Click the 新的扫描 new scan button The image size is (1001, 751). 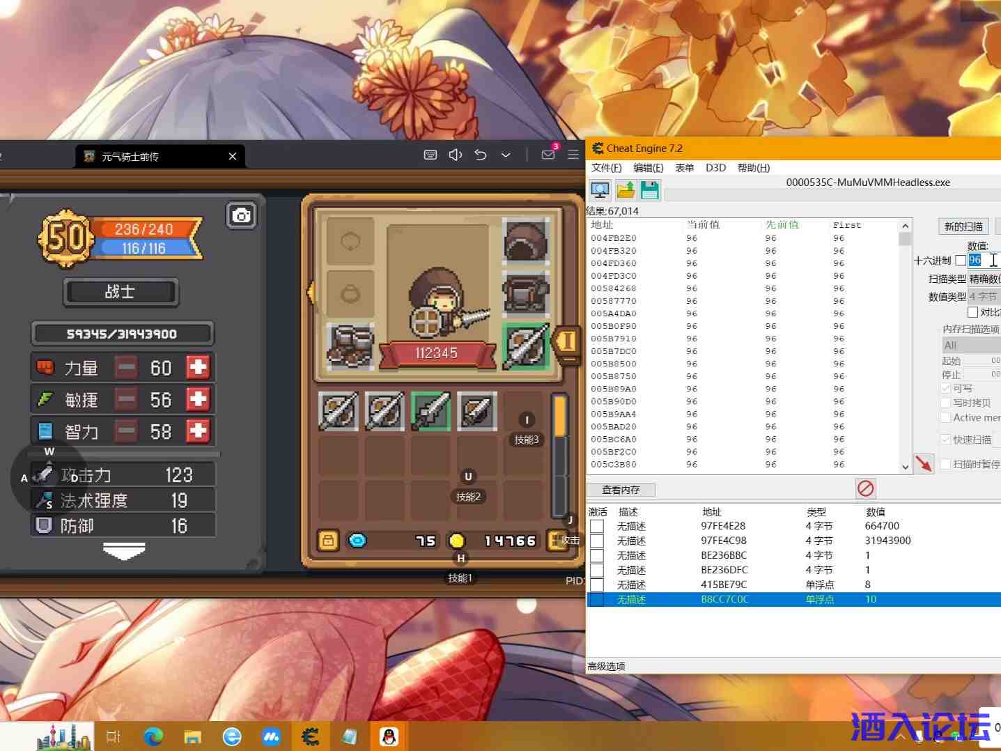tap(963, 226)
